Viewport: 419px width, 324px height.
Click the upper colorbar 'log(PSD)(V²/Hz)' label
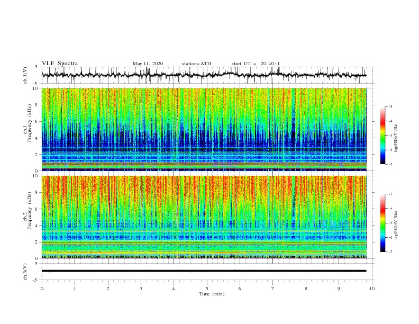(396, 138)
